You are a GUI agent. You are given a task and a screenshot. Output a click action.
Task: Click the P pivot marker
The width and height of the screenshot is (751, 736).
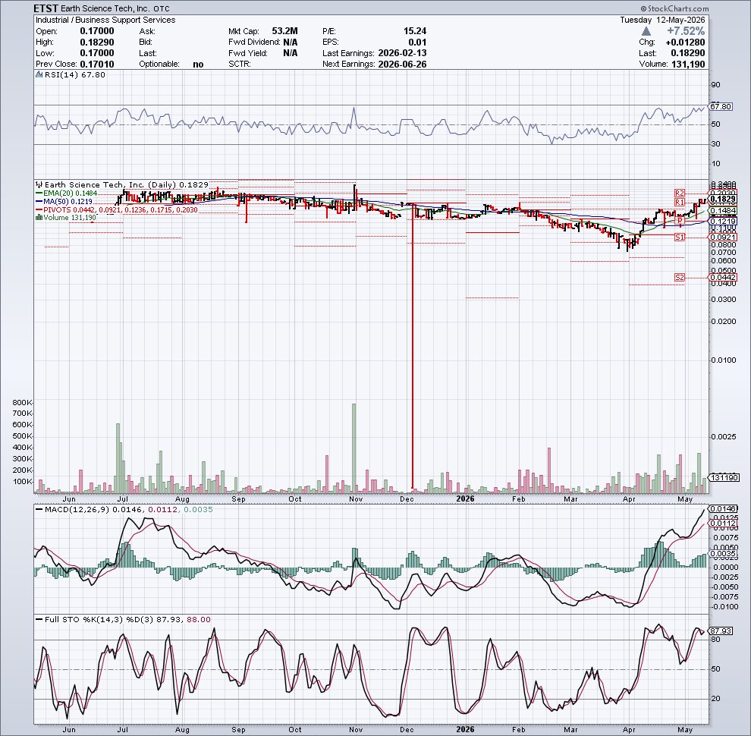tap(680, 220)
